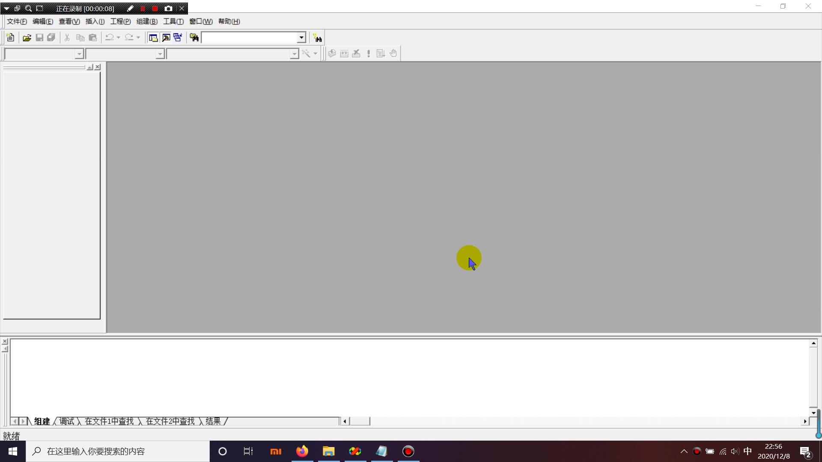The width and height of the screenshot is (822, 462).
Task: Switch to the 结果 output tab
Action: (x=213, y=421)
